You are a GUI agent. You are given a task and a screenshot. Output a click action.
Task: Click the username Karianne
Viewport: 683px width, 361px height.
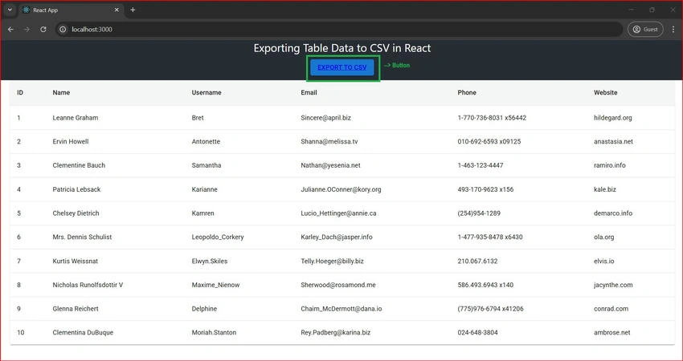pyautogui.click(x=204, y=189)
